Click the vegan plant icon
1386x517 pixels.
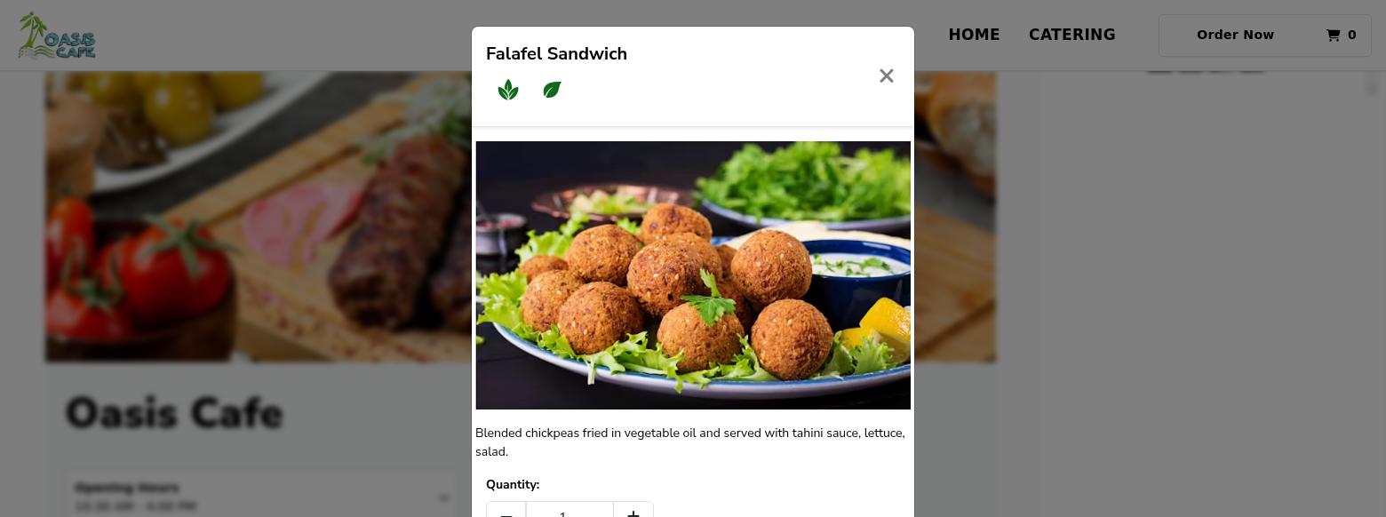[508, 90]
